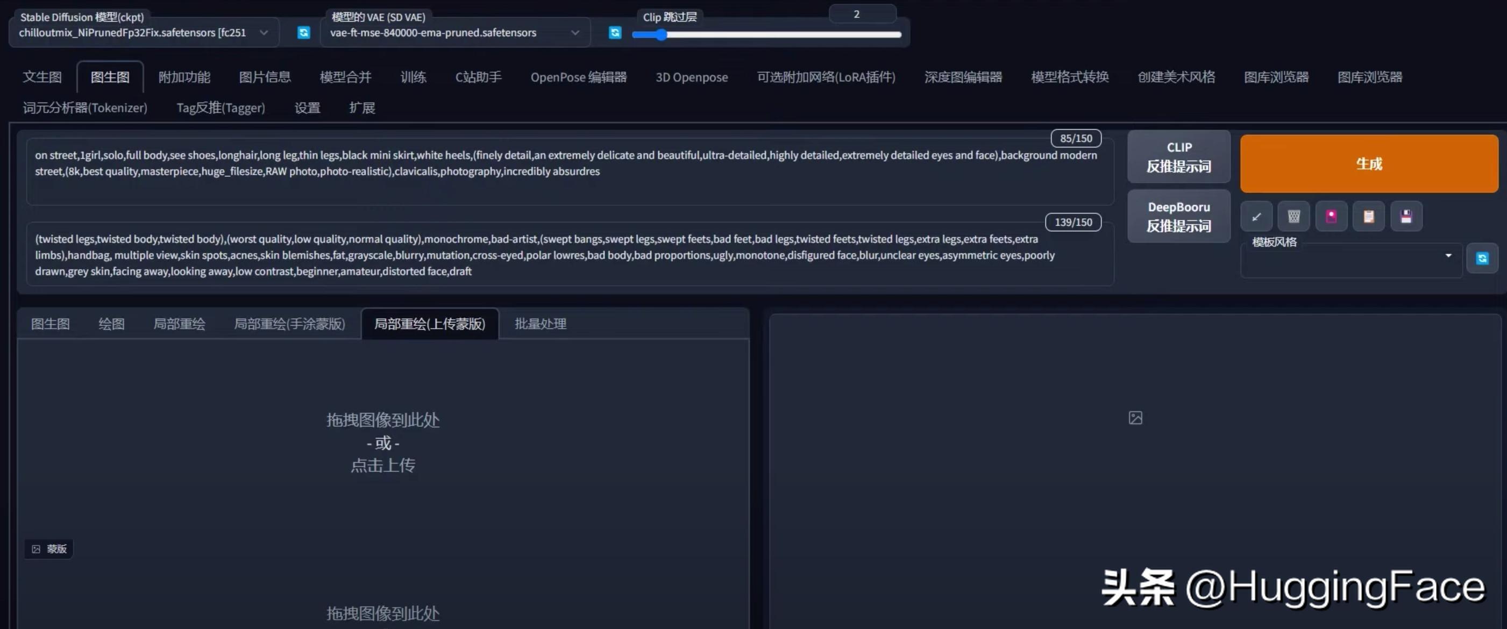Click the CLIP 反推提示词 interrogate button
1507x629 pixels.
pyautogui.click(x=1178, y=156)
